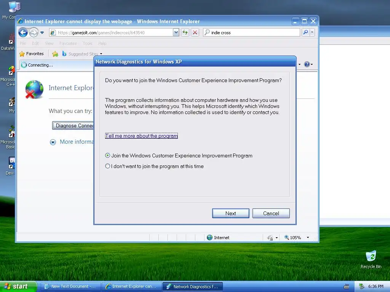
Task: Open the security status dropdown arrow
Action: 277,238
